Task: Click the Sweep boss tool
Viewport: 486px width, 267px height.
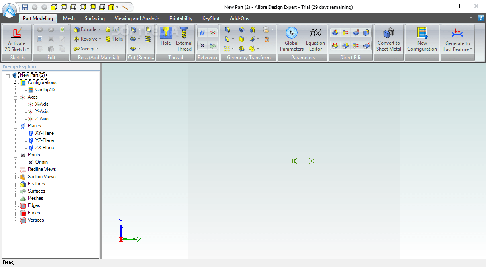Action: point(84,49)
